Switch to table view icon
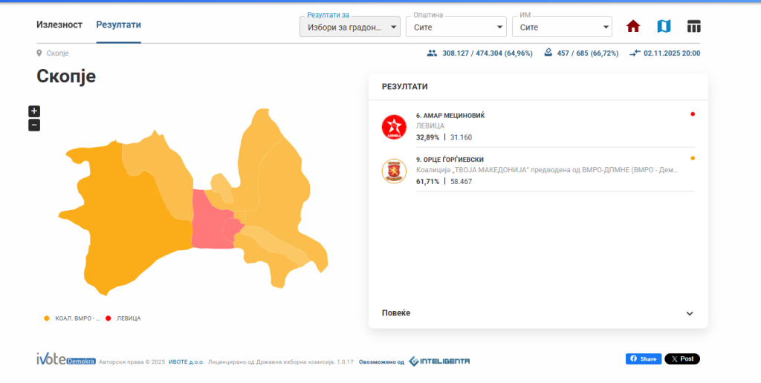Viewport: 761px width, 383px height. pos(693,27)
